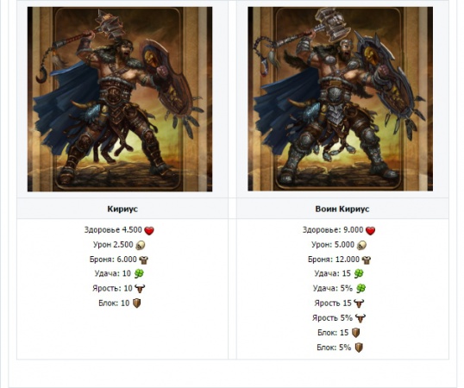Open the Воин Кириус character card image
Image resolution: width=464 pixels, height=388 pixels.
tap(341, 99)
